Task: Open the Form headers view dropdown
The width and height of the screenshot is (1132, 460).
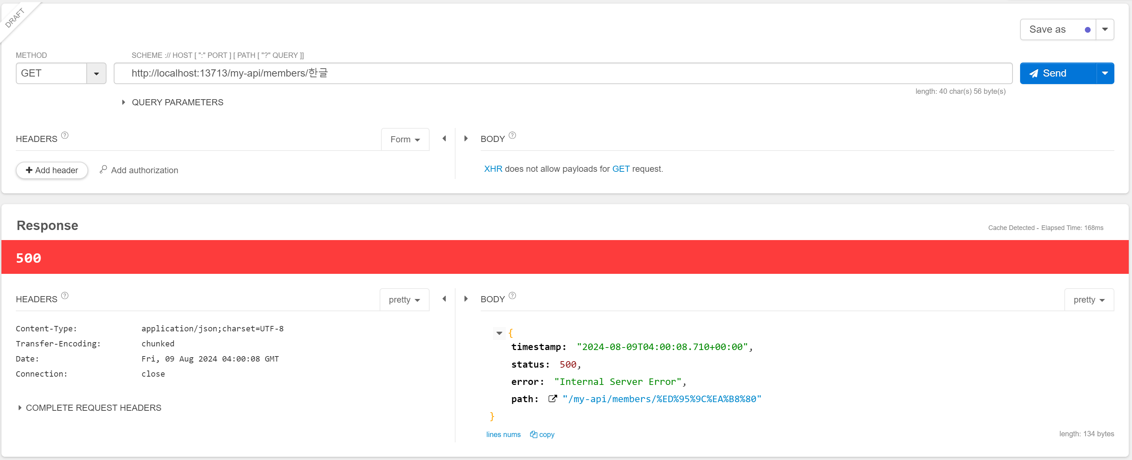Action: (405, 139)
